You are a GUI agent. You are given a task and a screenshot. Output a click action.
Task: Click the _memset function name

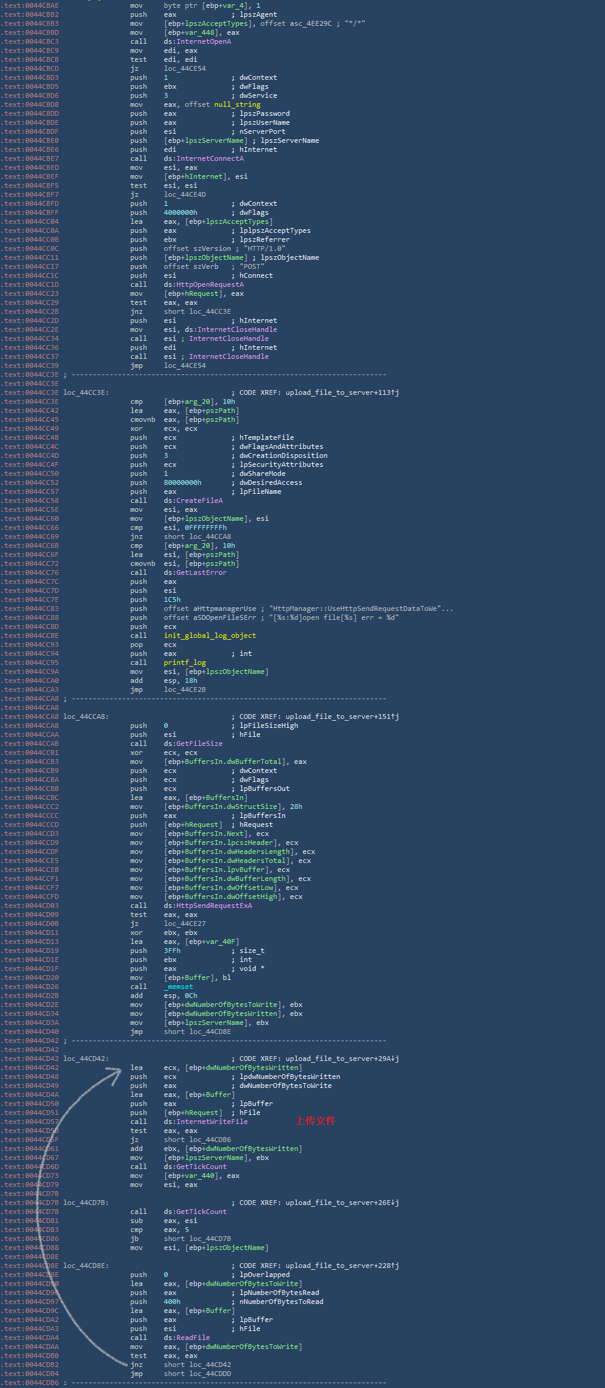pyautogui.click(x=178, y=987)
